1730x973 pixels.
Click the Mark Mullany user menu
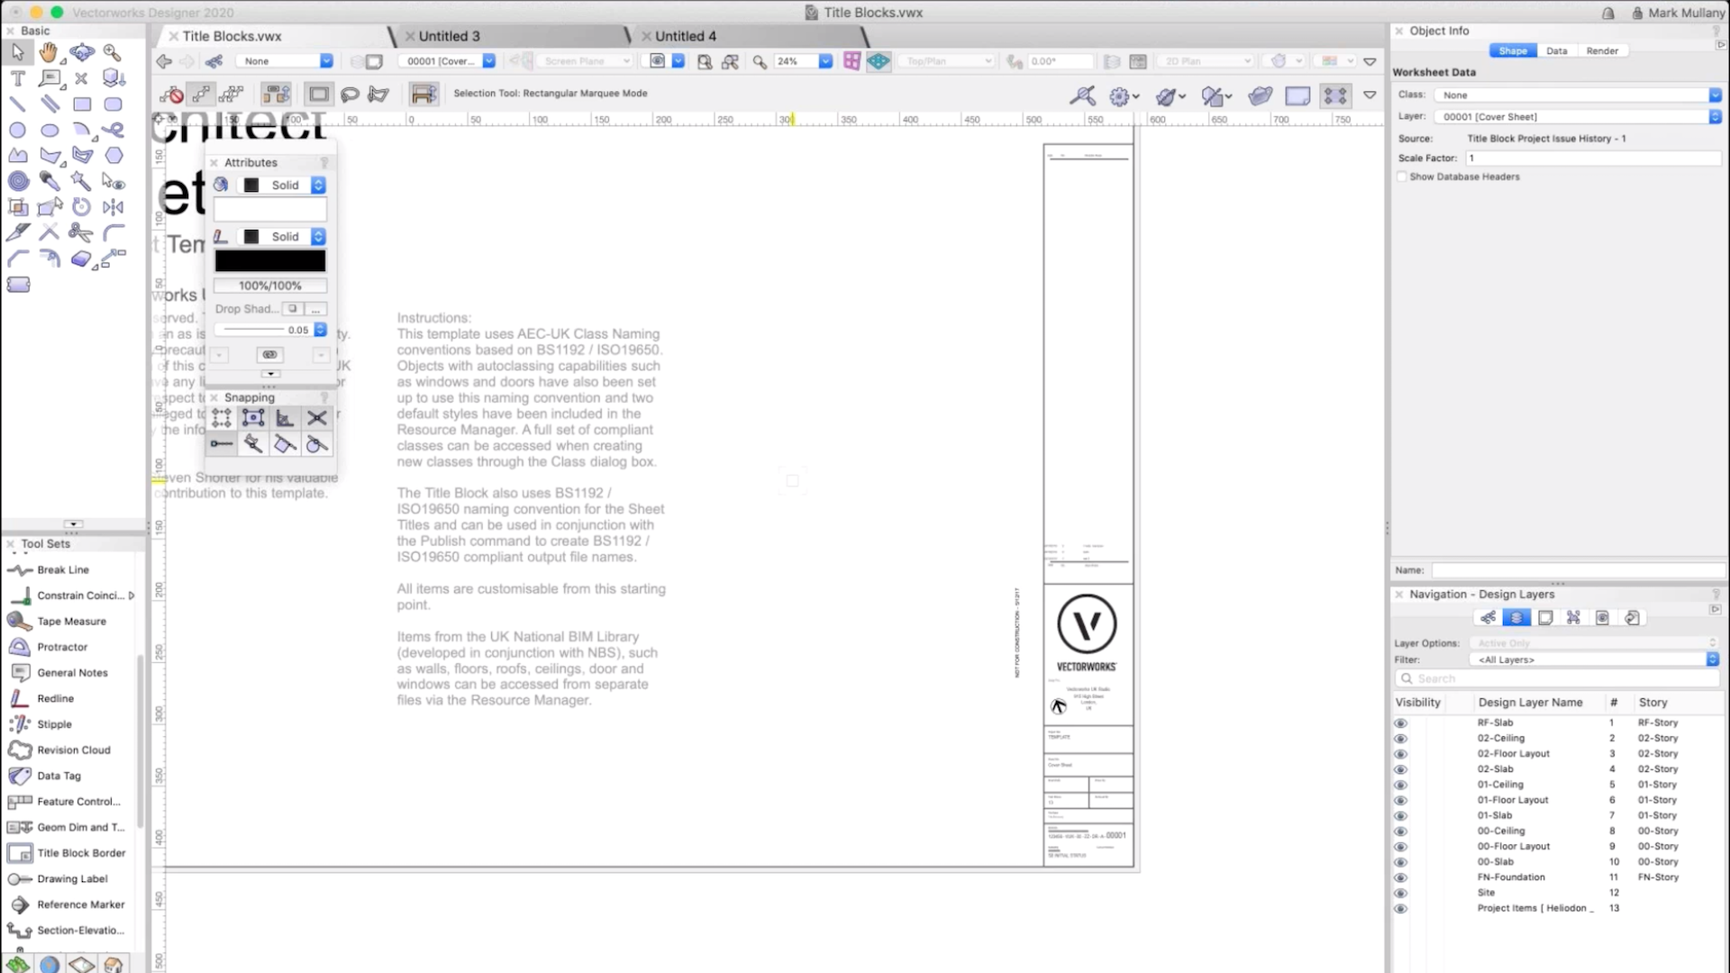(1677, 13)
